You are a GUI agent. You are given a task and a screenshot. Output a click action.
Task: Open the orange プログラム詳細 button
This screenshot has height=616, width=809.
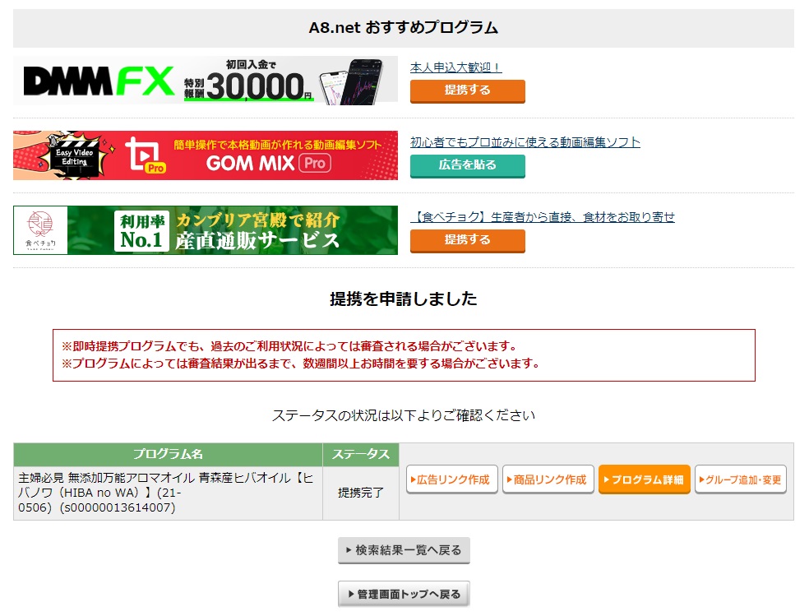pyautogui.click(x=645, y=479)
